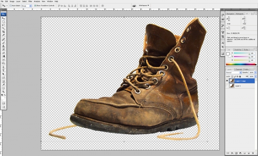Open the Opacity slider arrow
258x156 pixels.
255,72
